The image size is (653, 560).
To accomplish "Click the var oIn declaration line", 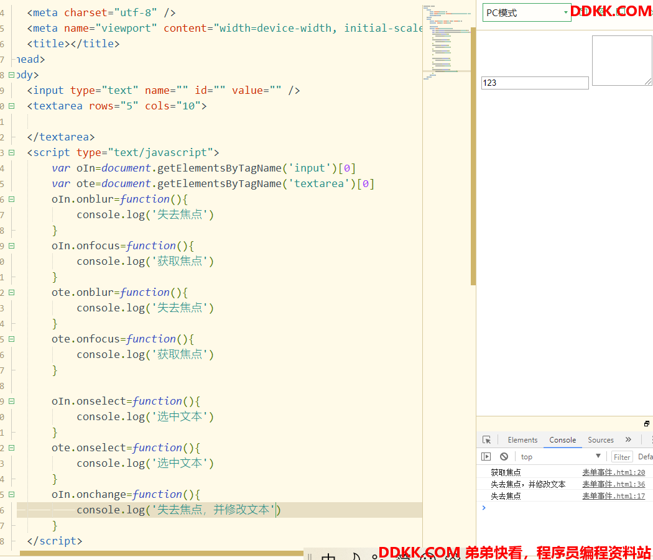I will [x=203, y=168].
